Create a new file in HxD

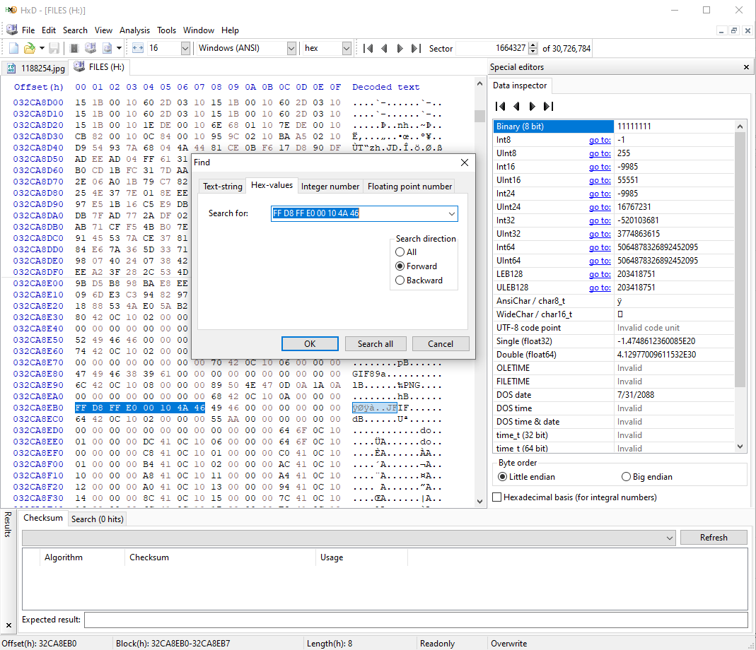[x=12, y=48]
